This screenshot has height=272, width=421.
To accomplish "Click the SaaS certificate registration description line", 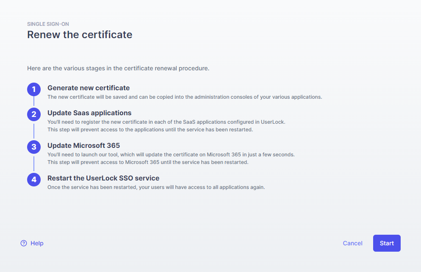I will (x=166, y=122).
